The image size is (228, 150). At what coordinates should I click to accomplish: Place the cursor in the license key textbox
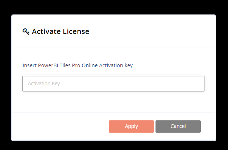pyautogui.click(x=113, y=83)
